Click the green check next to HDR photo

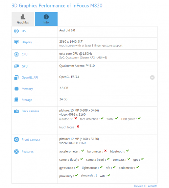click(x=139, y=118)
